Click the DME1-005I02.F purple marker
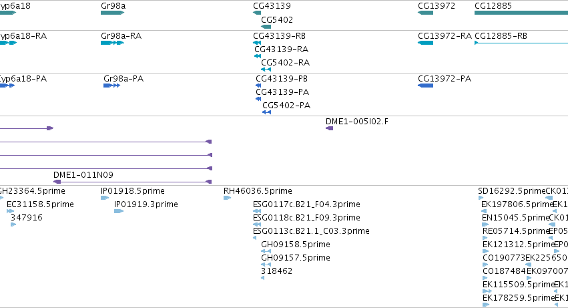This screenshot has width=568, height=308. (329, 128)
